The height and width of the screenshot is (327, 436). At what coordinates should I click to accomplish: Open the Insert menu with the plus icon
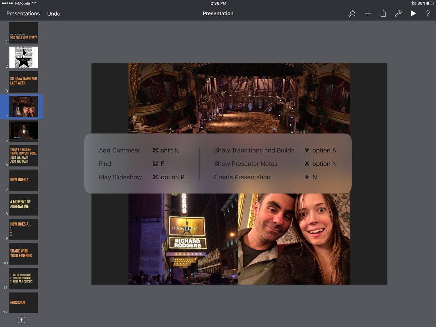click(x=368, y=13)
